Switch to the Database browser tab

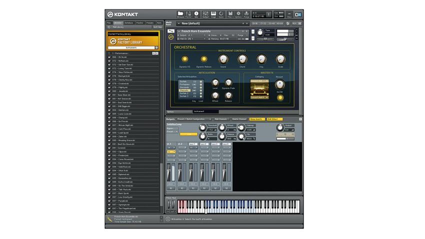pyautogui.click(x=128, y=23)
